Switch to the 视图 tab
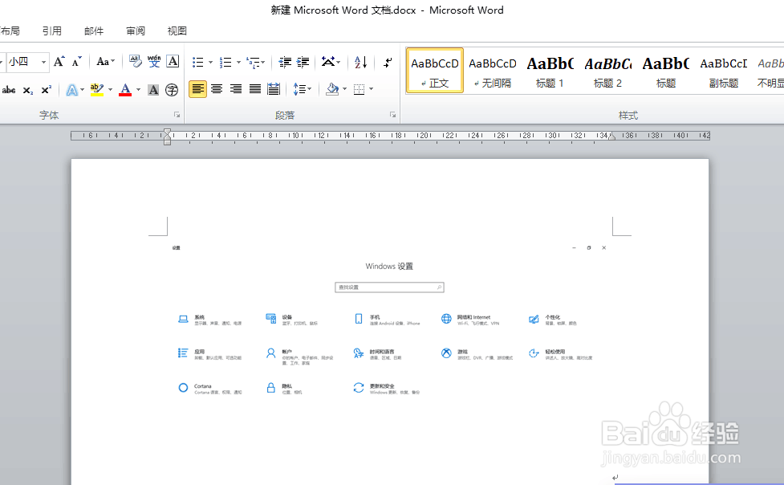This screenshot has height=485, width=784. [177, 31]
